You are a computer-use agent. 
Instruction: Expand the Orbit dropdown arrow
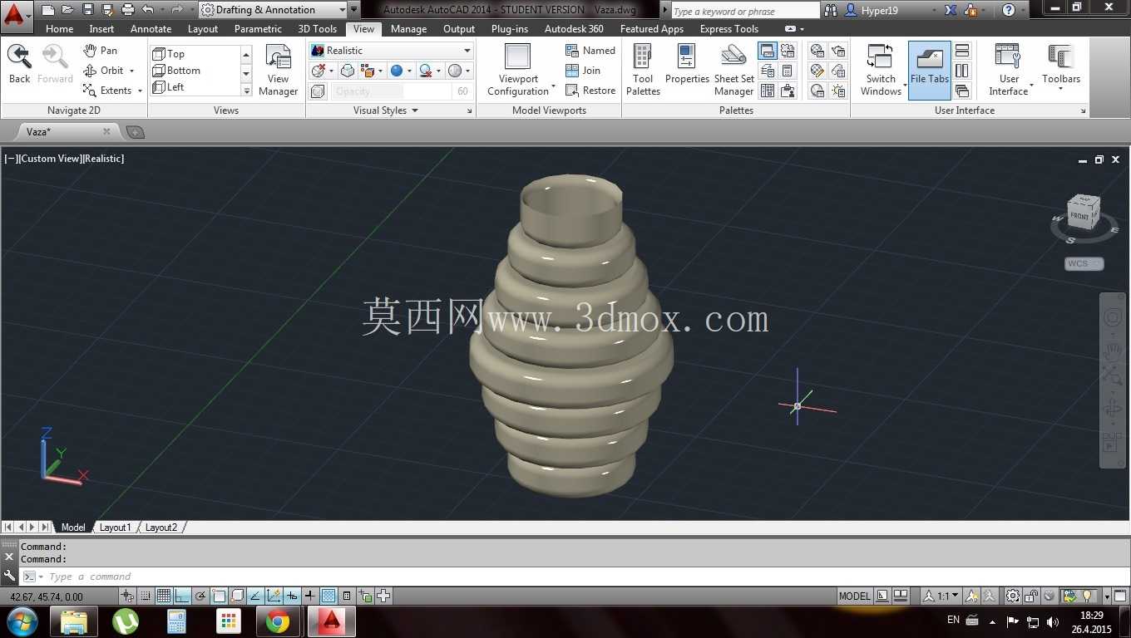(x=131, y=71)
